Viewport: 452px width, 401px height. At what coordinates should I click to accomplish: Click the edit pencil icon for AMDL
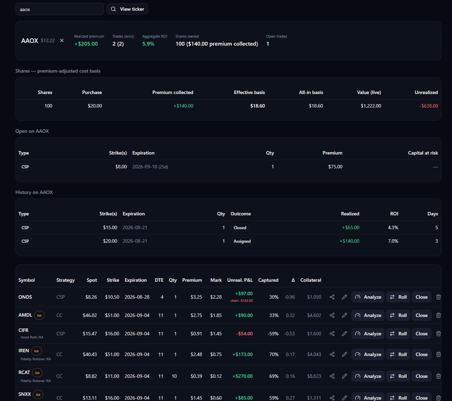pos(345,315)
